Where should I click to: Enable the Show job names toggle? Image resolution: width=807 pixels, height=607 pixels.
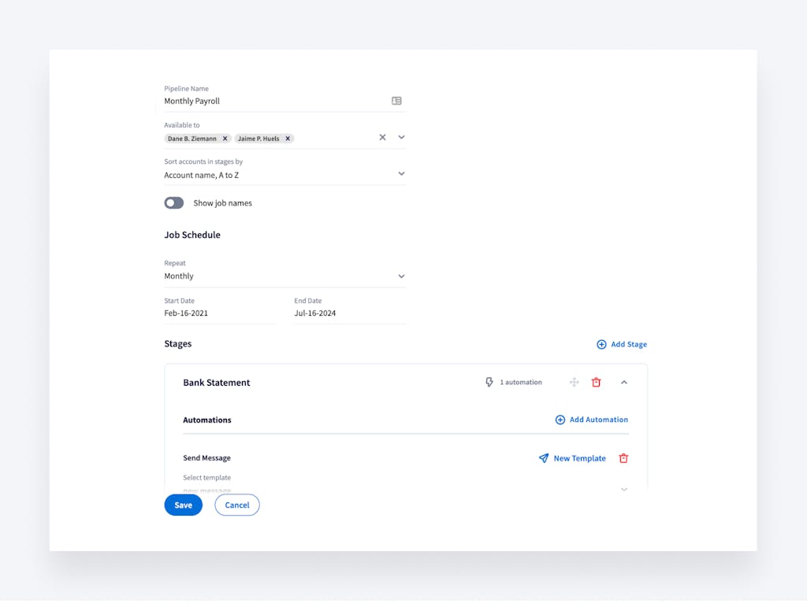tap(173, 203)
